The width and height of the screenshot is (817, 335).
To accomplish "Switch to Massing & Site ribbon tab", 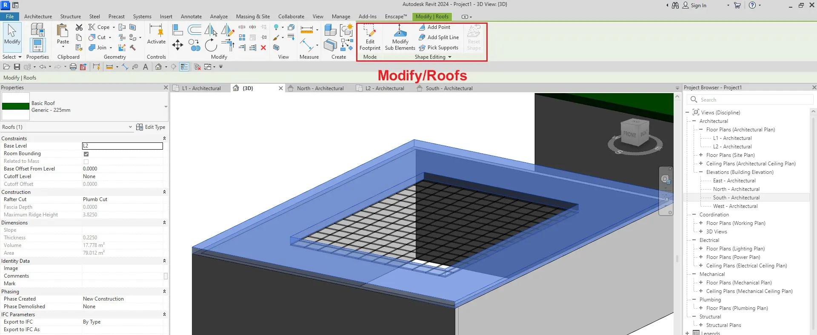I will 253,17.
